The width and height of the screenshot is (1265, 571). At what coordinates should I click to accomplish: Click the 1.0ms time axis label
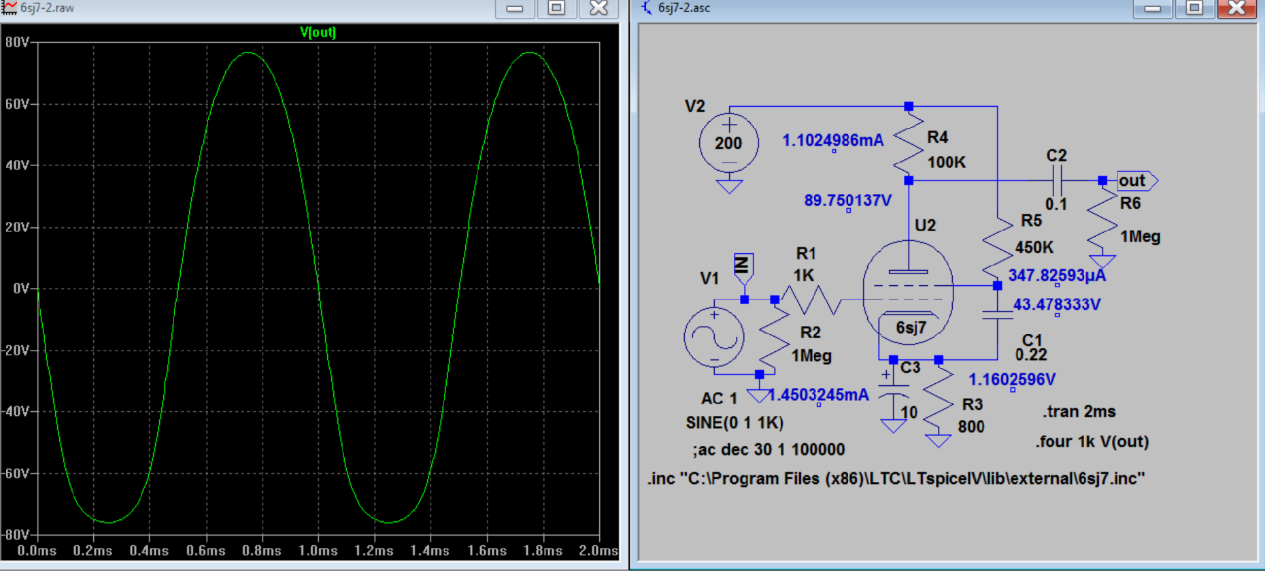point(318,551)
